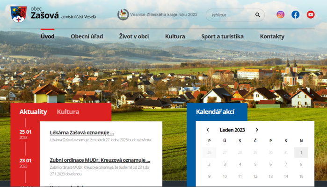This screenshot has width=327, height=187.
Task: Open the Facebook page icon
Action: (295, 14)
